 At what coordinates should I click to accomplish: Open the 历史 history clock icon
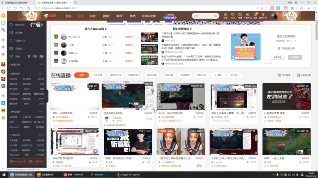225,15
